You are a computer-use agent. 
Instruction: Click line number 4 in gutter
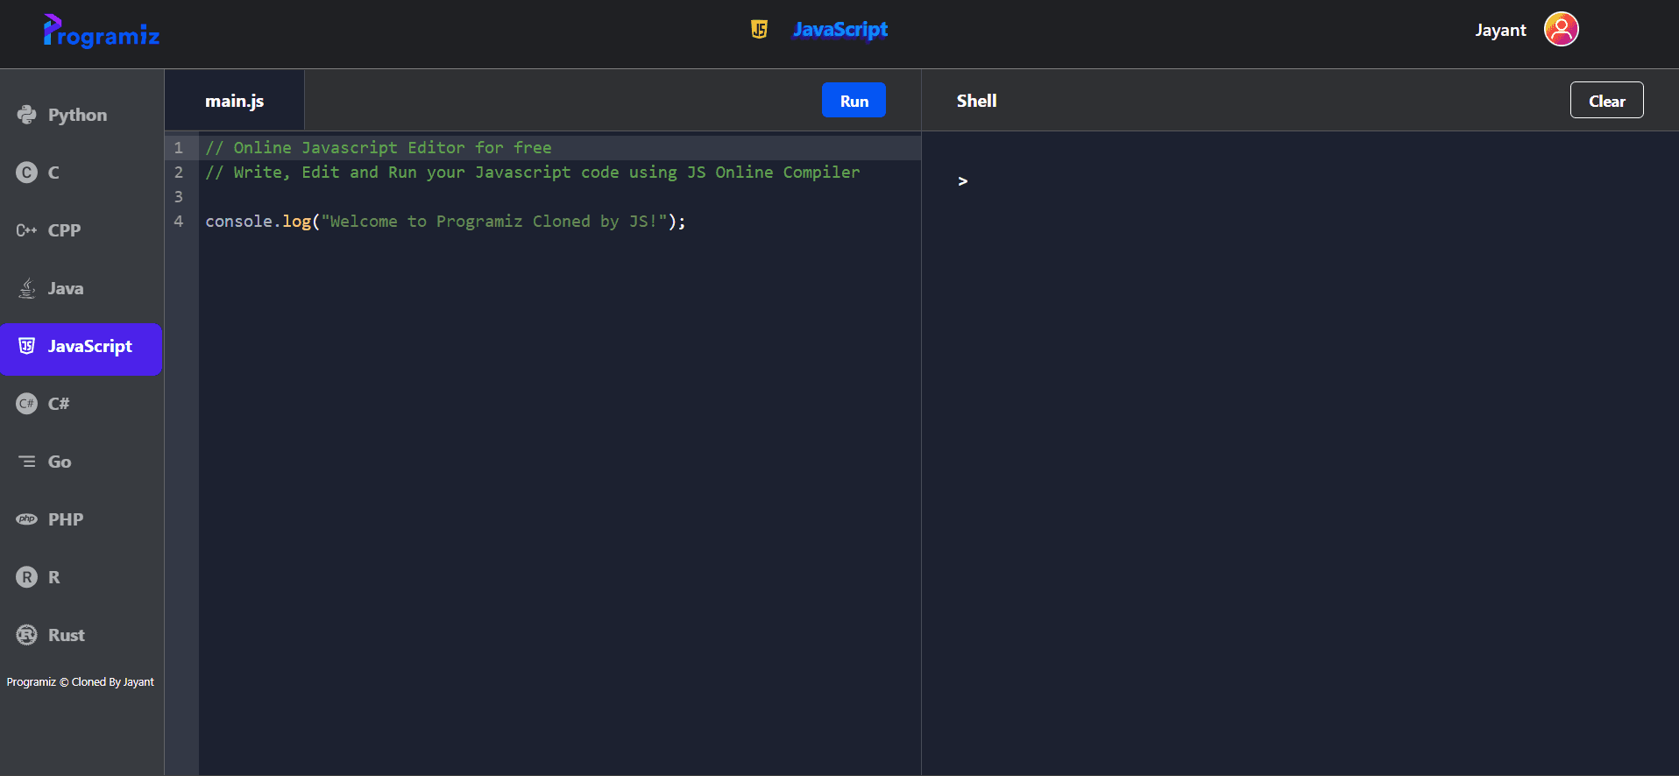point(179,222)
